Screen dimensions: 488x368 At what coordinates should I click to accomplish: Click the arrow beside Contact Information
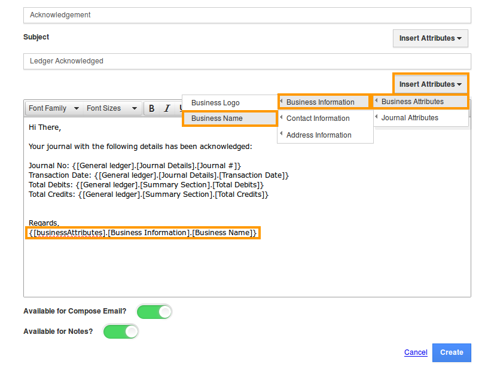click(x=281, y=117)
